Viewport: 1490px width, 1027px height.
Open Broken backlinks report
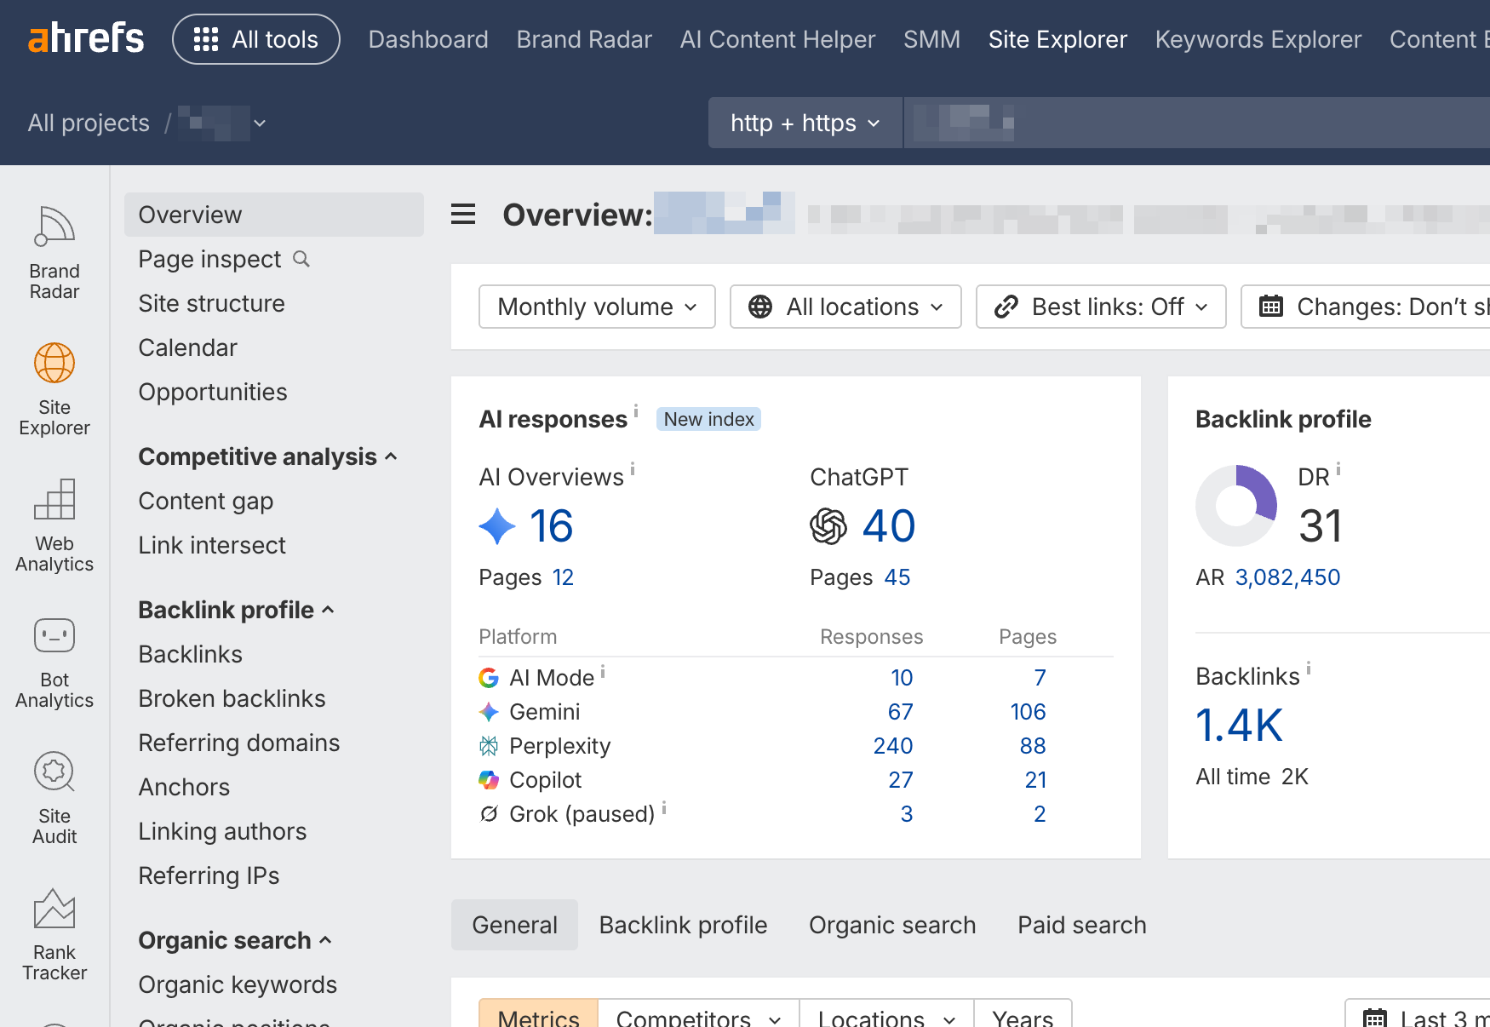(x=232, y=698)
